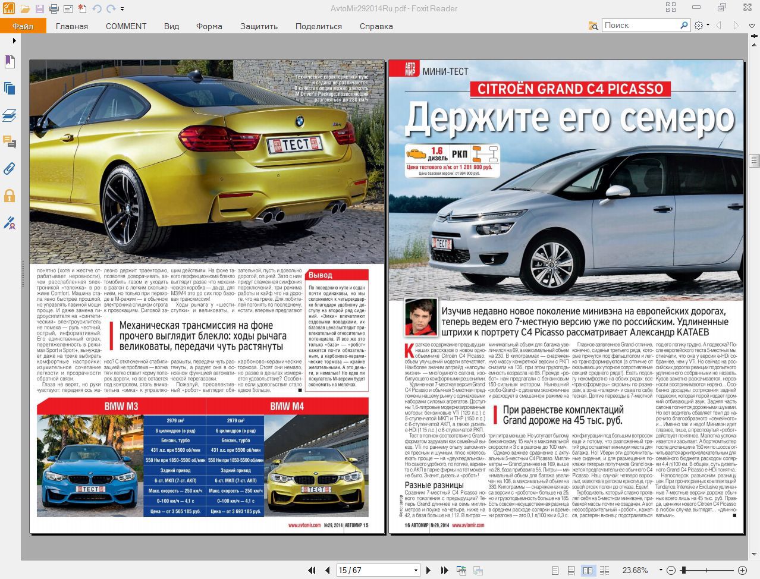The width and height of the screenshot is (760, 579).
Task: Undo the last action
Action: coord(97,9)
